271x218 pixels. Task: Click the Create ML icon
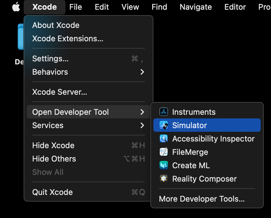164,165
